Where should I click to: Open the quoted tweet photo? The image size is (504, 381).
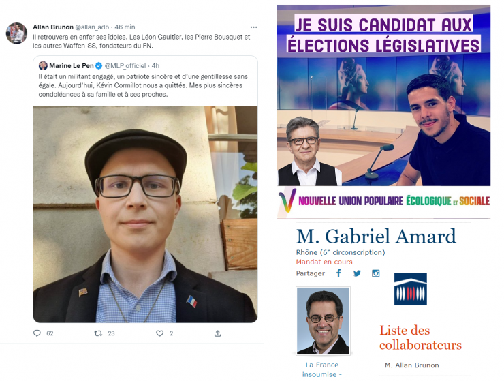point(145,214)
